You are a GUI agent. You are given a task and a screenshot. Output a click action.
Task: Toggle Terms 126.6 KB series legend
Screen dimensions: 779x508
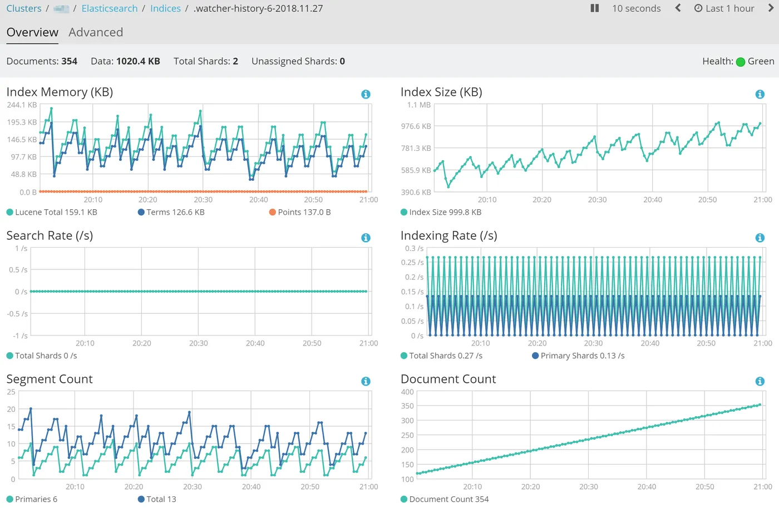coord(171,212)
